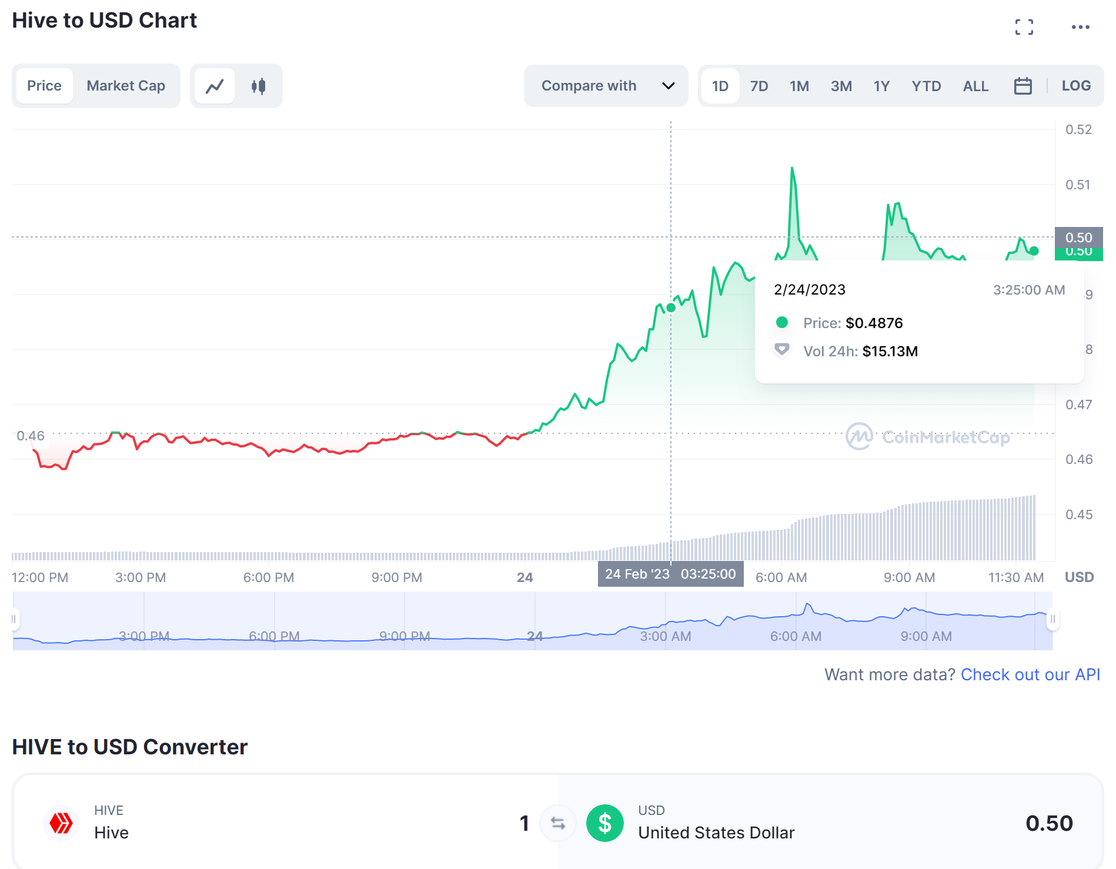The width and height of the screenshot is (1116, 869).
Task: Click the right range selector handle
Action: pos(1052,619)
